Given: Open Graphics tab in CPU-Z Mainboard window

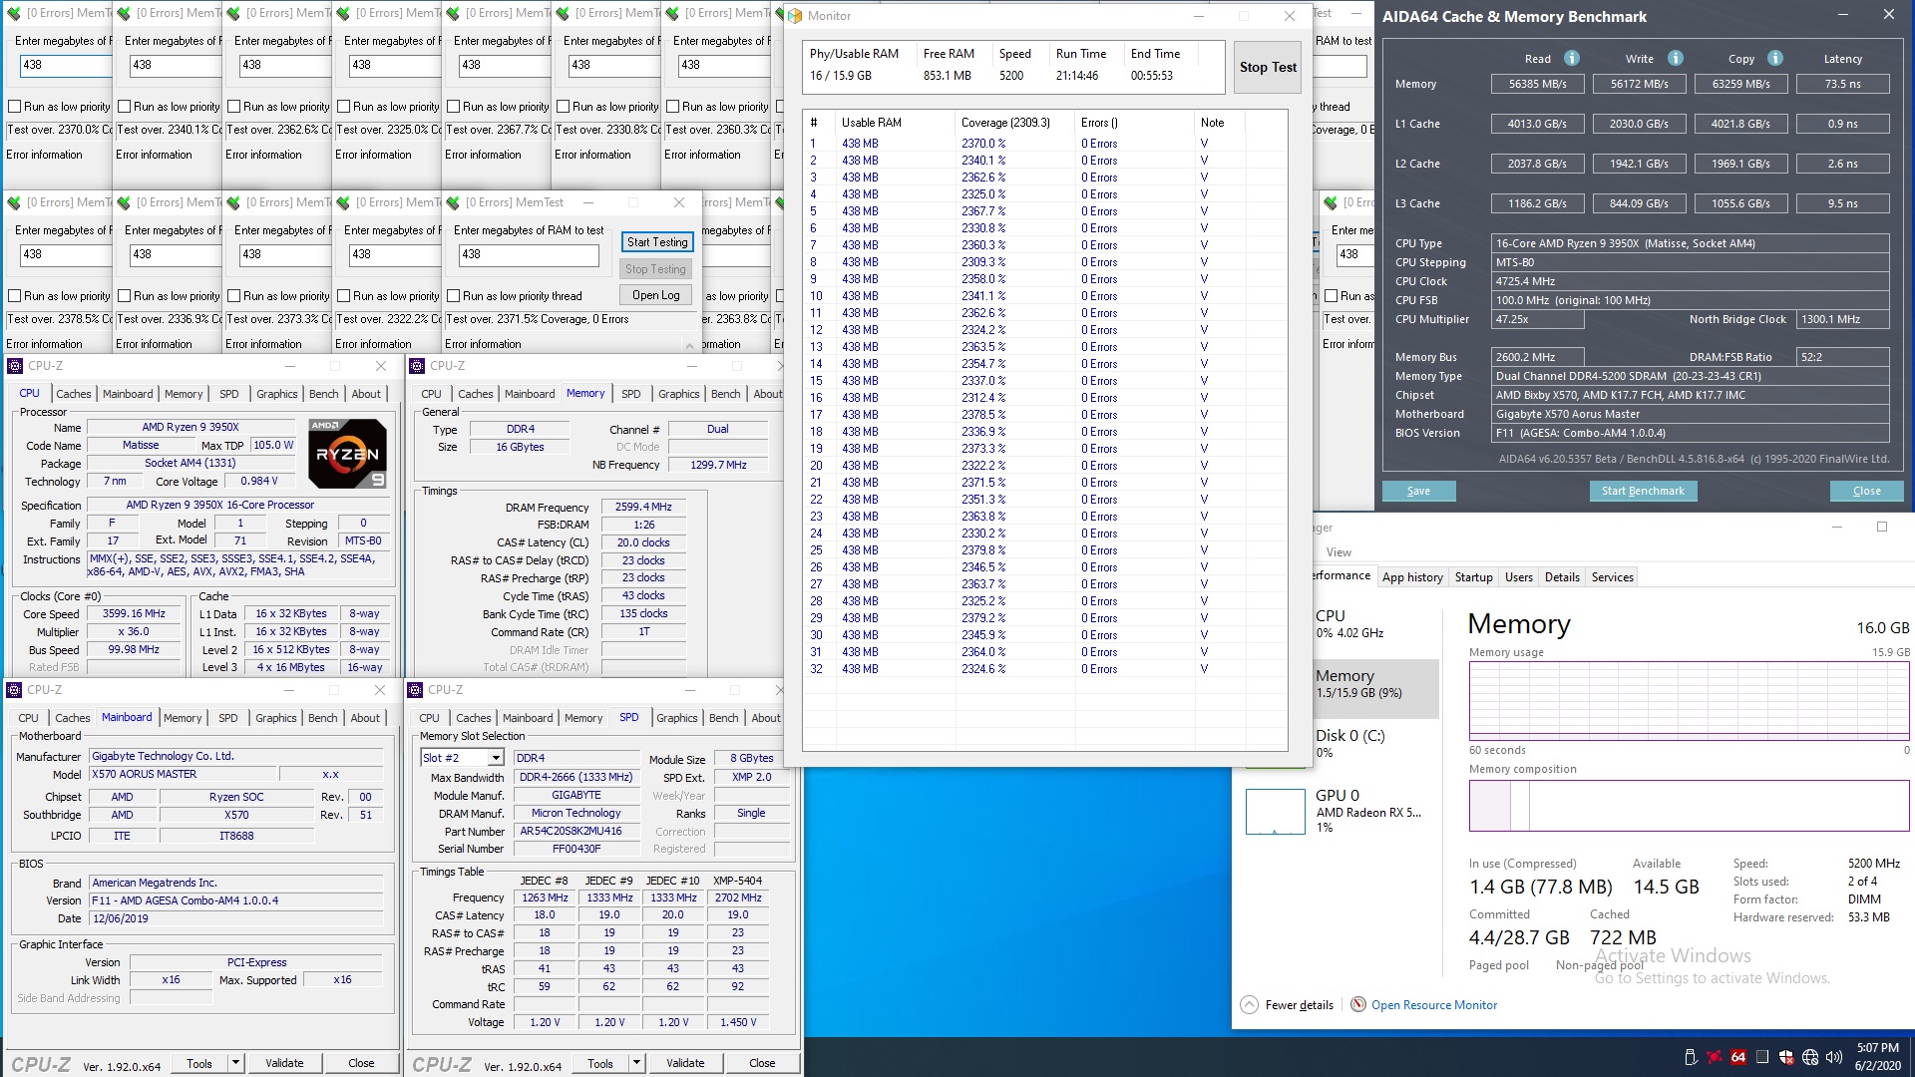Looking at the screenshot, I should coord(275,718).
